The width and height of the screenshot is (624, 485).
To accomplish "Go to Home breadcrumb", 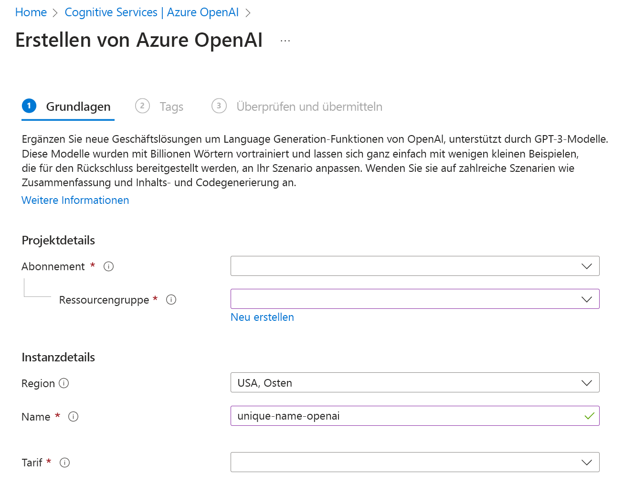I will pos(31,12).
